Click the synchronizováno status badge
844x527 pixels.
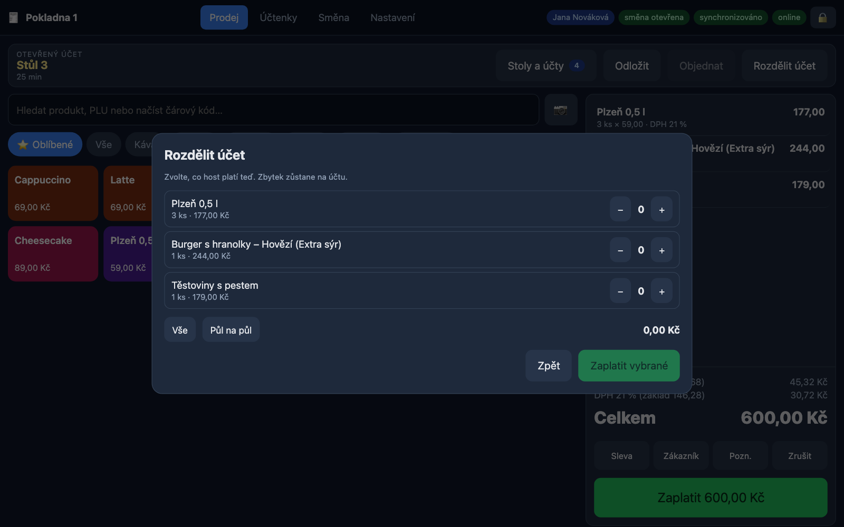[731, 17]
